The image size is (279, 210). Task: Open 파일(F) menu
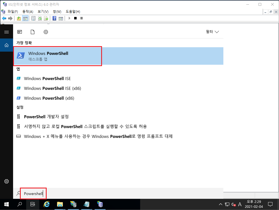click(x=13, y=11)
